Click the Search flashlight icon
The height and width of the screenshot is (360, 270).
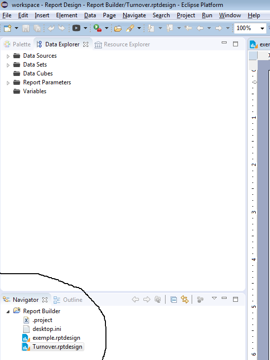pyautogui.click(x=130, y=28)
